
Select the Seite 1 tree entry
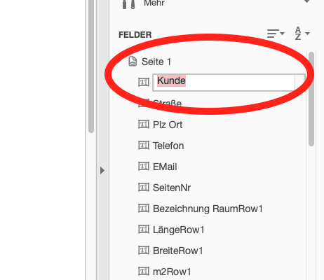[x=156, y=62]
